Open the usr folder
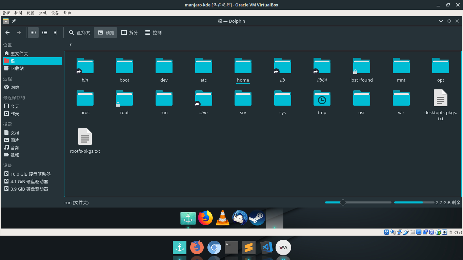Image resolution: width=463 pixels, height=260 pixels. tap(362, 103)
